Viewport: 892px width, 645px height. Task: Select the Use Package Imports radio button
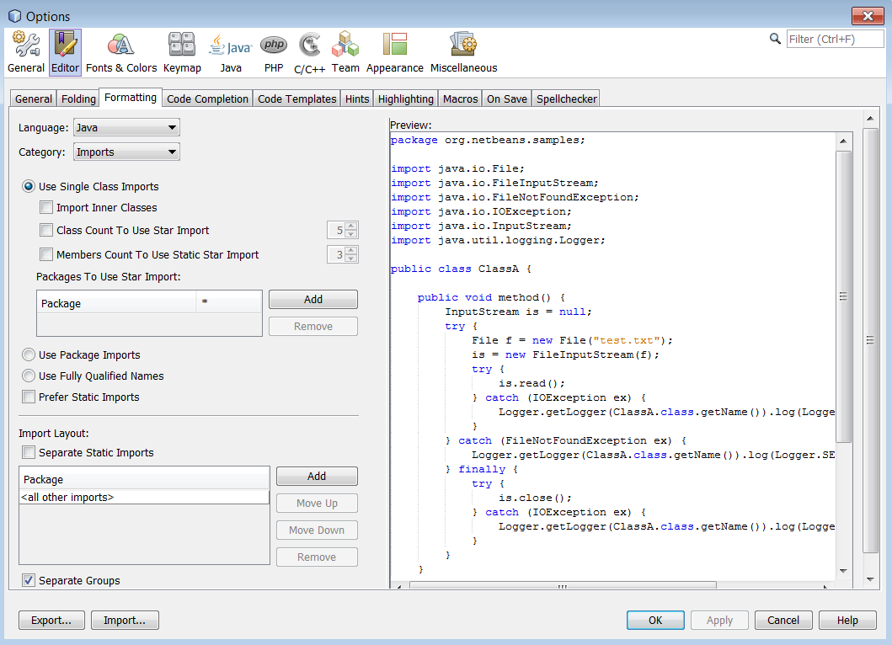click(x=29, y=355)
